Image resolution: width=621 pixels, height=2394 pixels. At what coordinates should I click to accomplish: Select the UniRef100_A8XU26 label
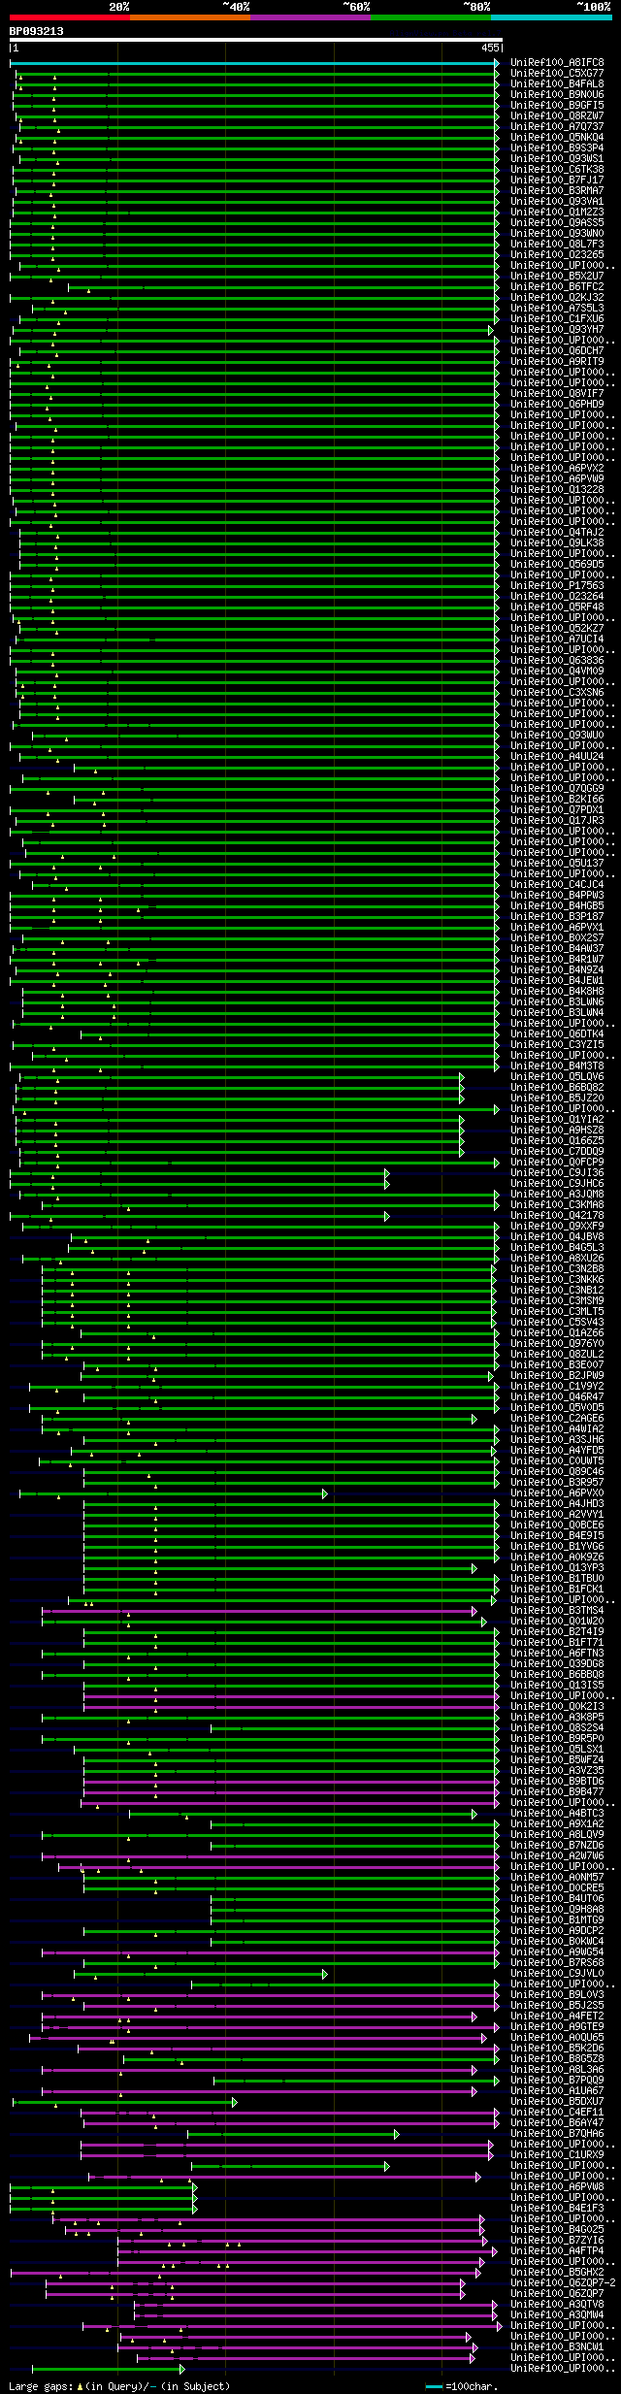[x=557, y=1259]
